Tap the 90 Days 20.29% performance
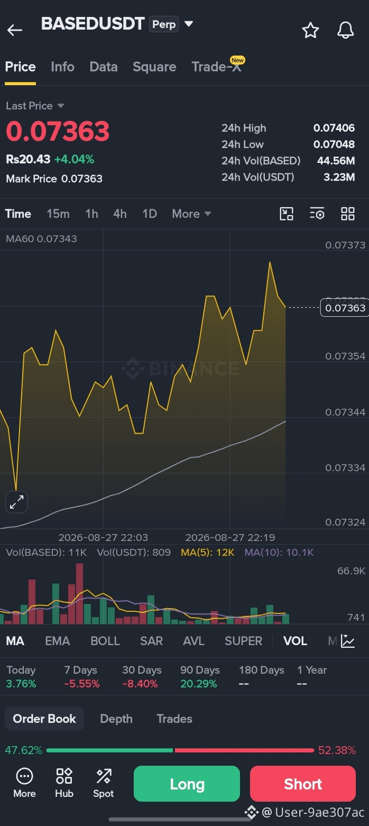Viewport: 369px width, 826px height. pos(200,677)
